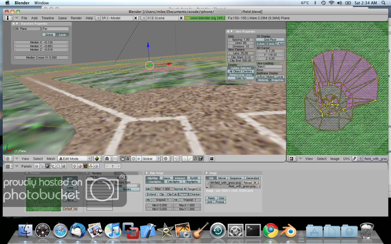Toggle the Z Axis display button
The height and width of the screenshot is (244, 391).
coord(280,44)
